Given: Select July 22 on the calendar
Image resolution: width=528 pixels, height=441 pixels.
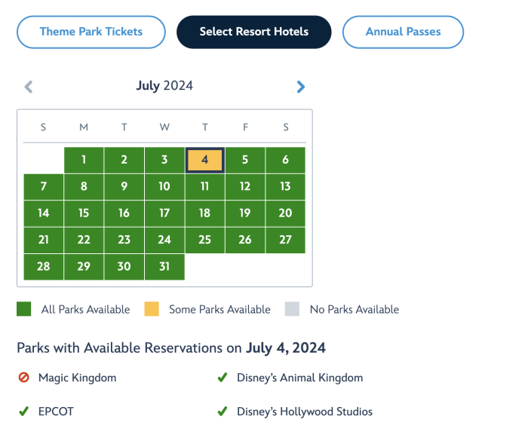Looking at the screenshot, I should click(84, 240).
